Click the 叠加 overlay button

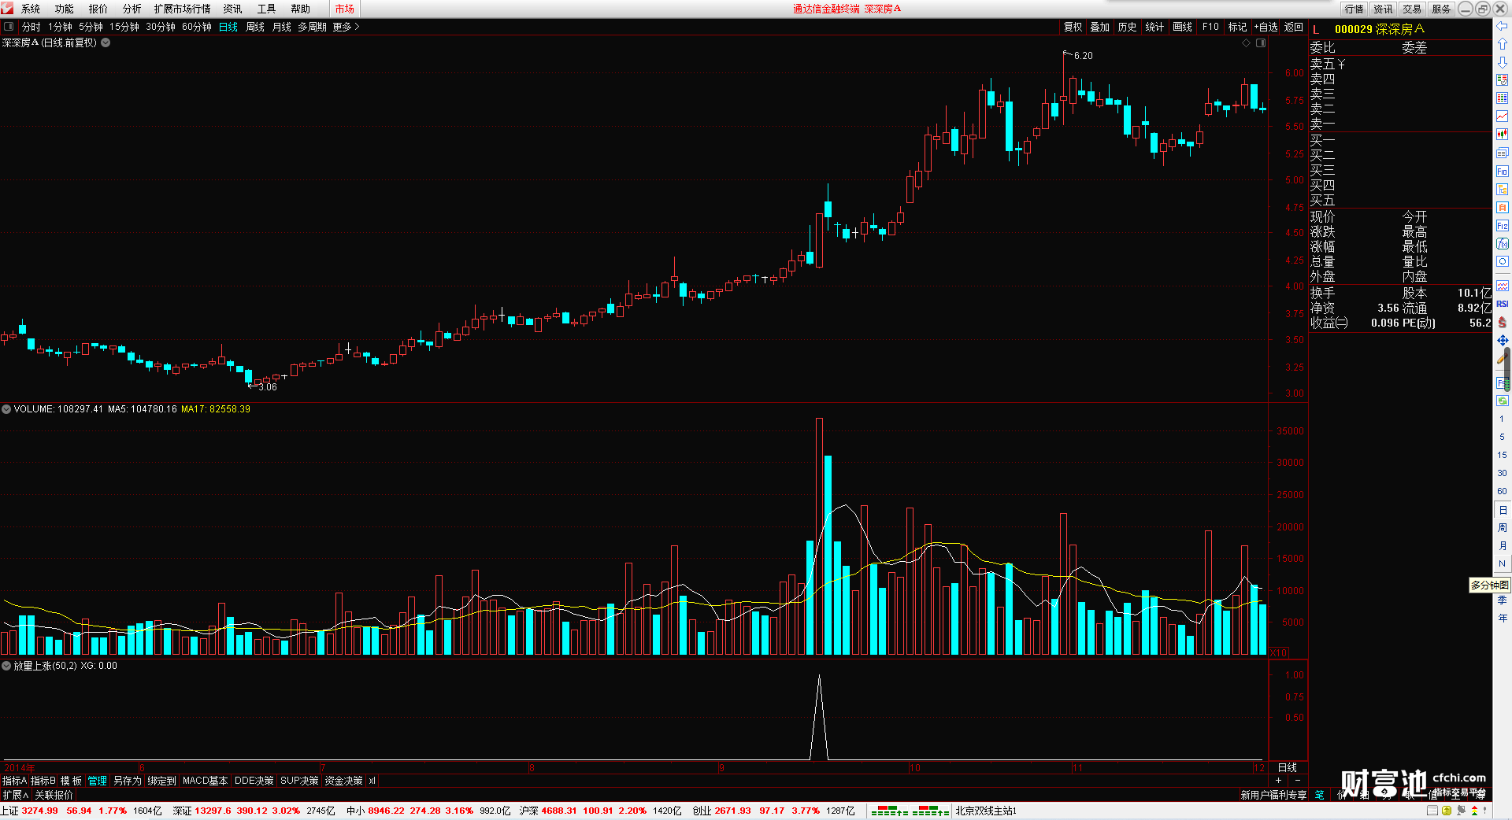coord(1100,27)
